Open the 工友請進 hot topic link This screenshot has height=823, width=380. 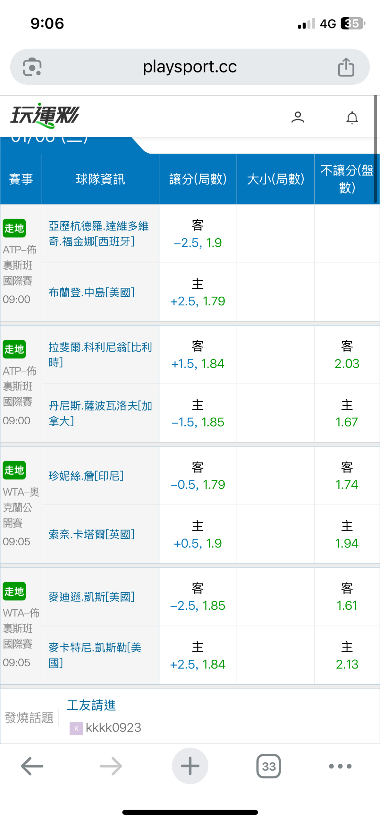point(91,705)
